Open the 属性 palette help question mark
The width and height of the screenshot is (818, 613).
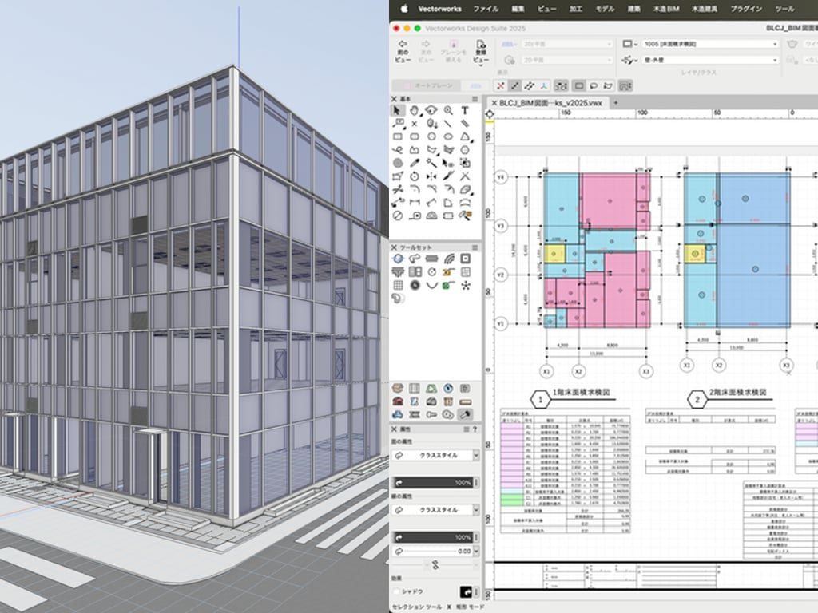(475, 429)
